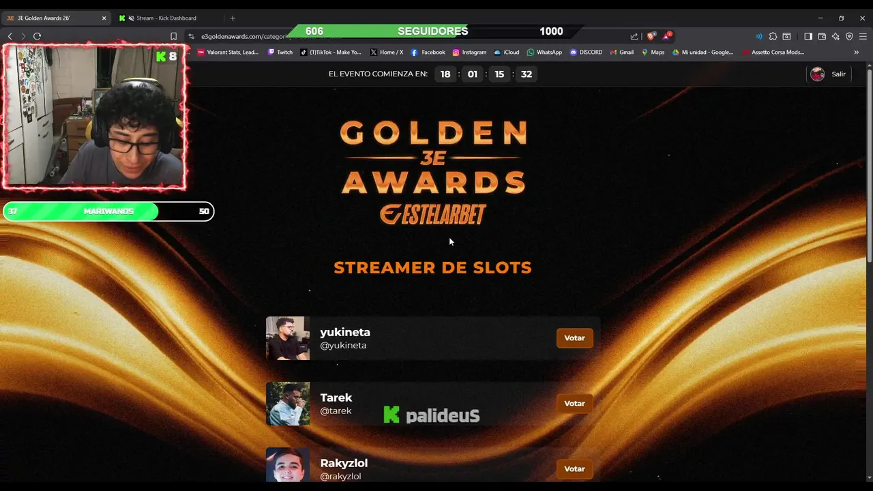
Task: Click the blue media audio control icon
Action: click(x=759, y=36)
